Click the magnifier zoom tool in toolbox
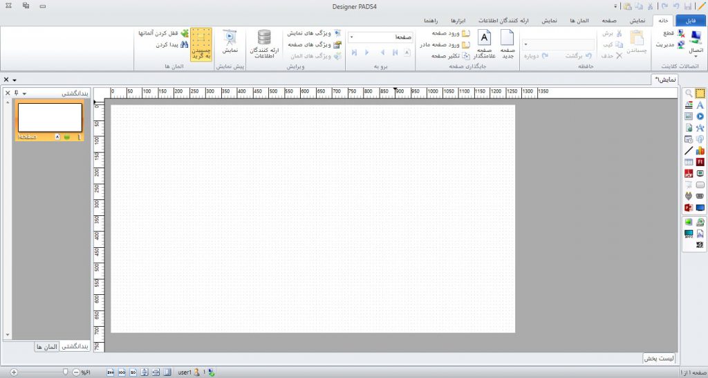Image resolution: width=708 pixels, height=378 pixels. (x=689, y=93)
